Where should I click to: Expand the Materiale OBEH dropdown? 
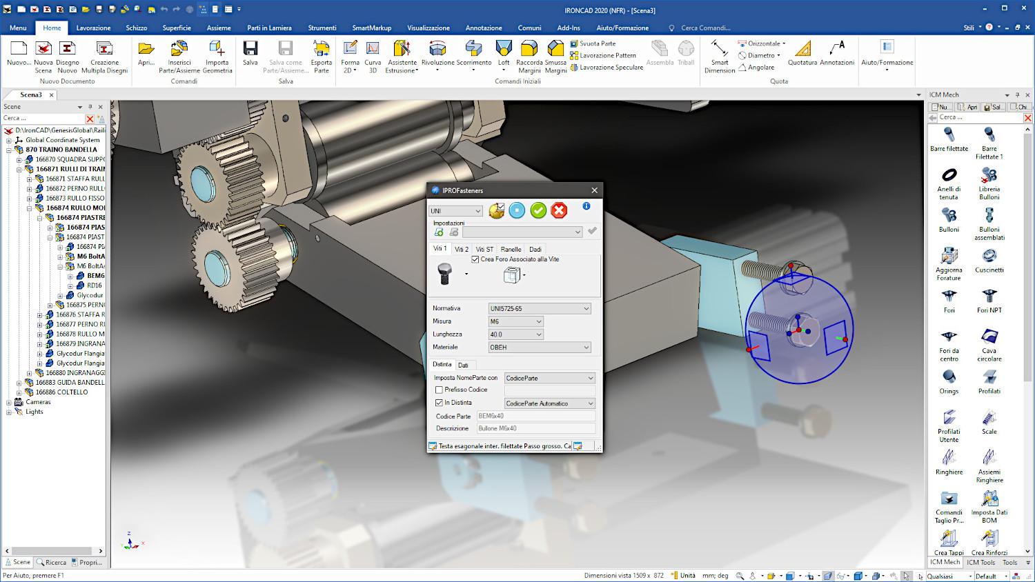click(539, 348)
